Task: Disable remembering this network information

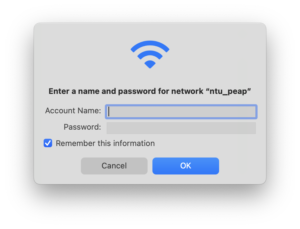Action: [x=48, y=143]
